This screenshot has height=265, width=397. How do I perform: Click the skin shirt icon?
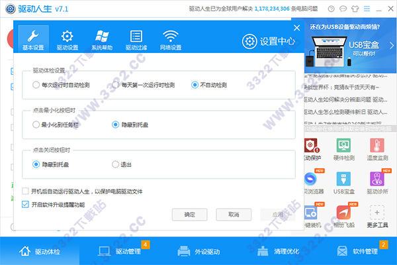tap(355, 9)
